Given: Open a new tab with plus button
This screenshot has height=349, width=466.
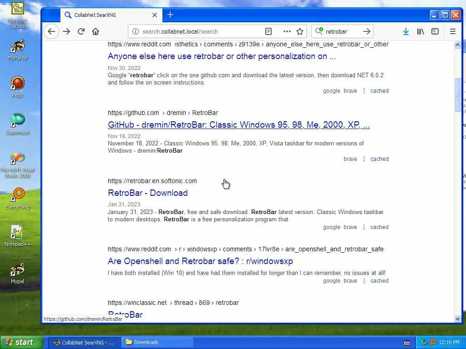Looking at the screenshot, I should [x=170, y=15].
